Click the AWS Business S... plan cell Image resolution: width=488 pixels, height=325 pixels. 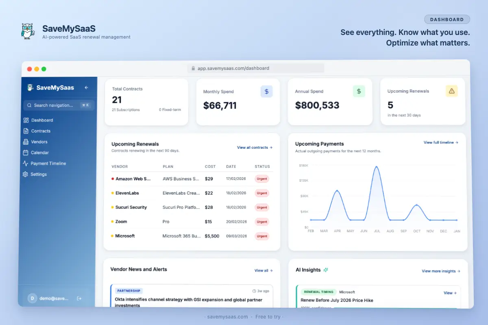coord(181,179)
